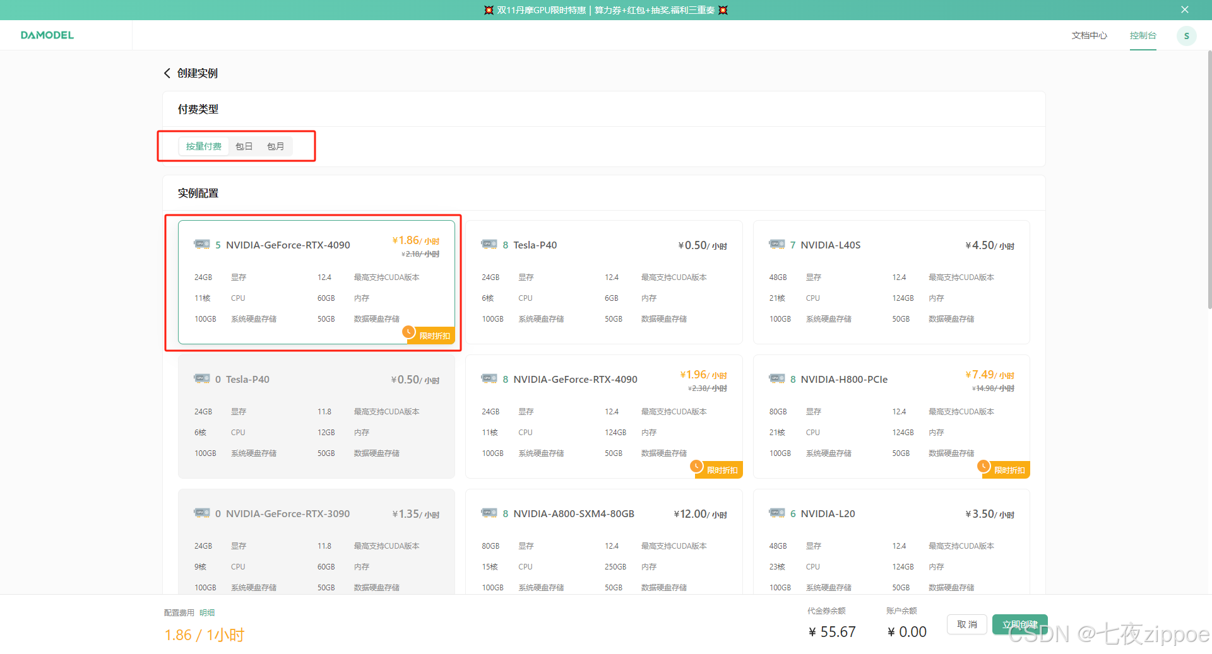Image resolution: width=1212 pixels, height=654 pixels.
Task: Click 限时折扣 badge on the H800-PCIe card
Action: pyautogui.click(x=1004, y=469)
